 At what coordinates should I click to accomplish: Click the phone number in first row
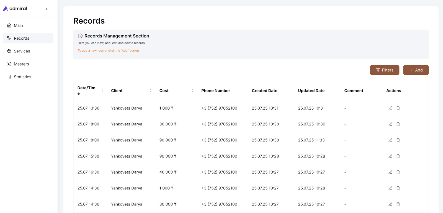219,108
